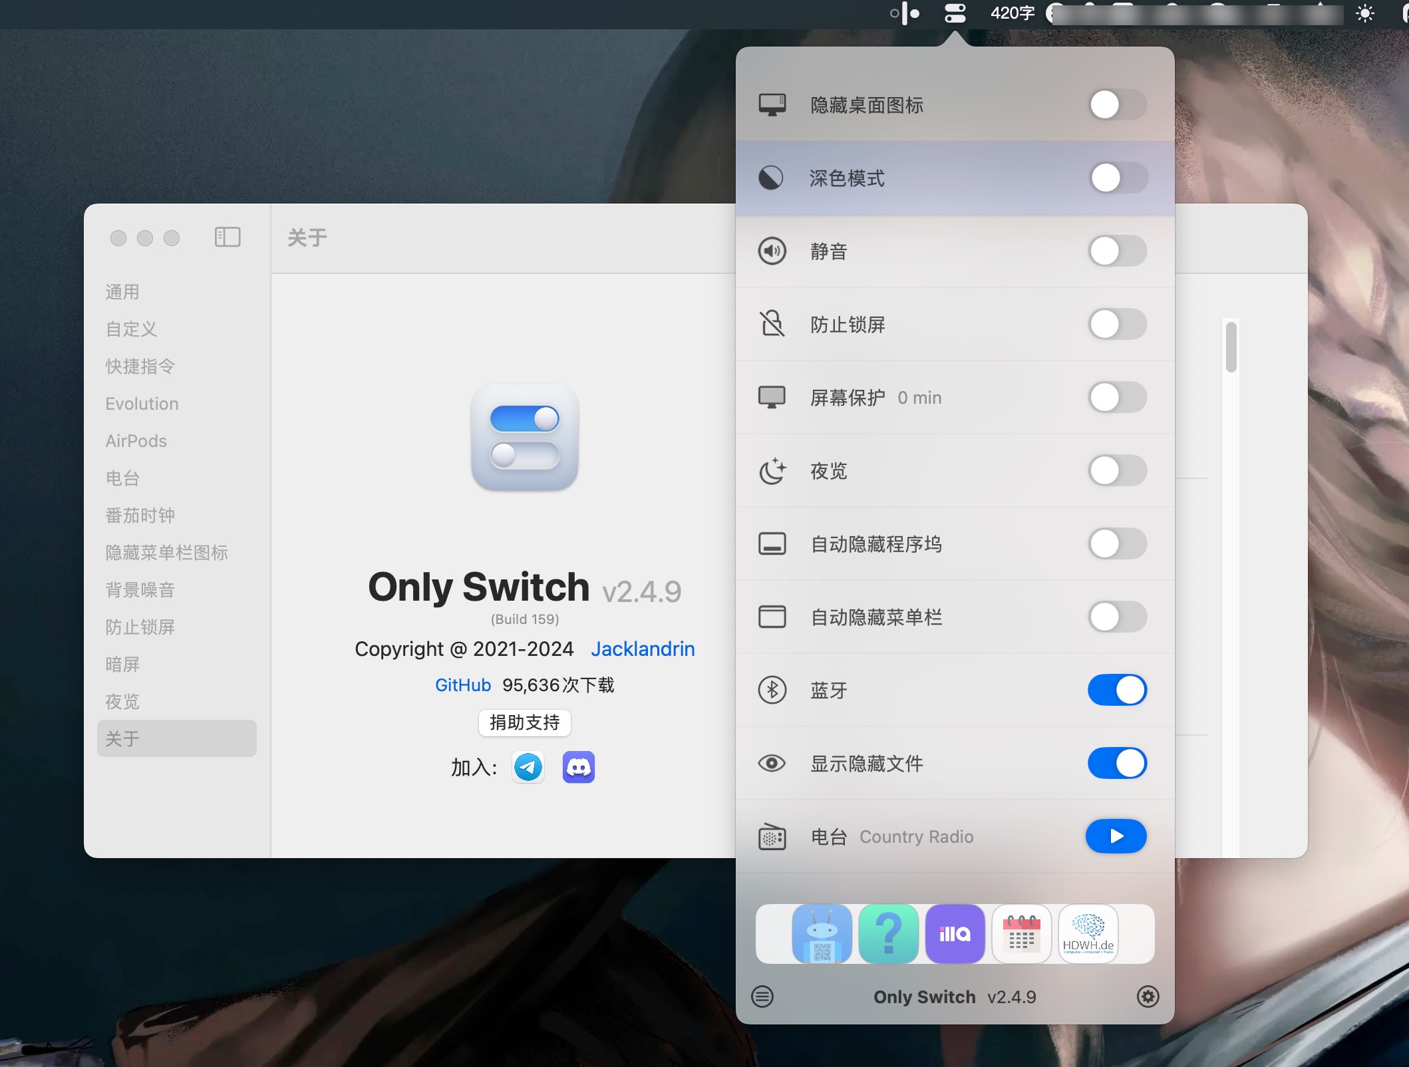The height and width of the screenshot is (1067, 1409).
Task: Open the HDWH.de icon
Action: [x=1088, y=933]
